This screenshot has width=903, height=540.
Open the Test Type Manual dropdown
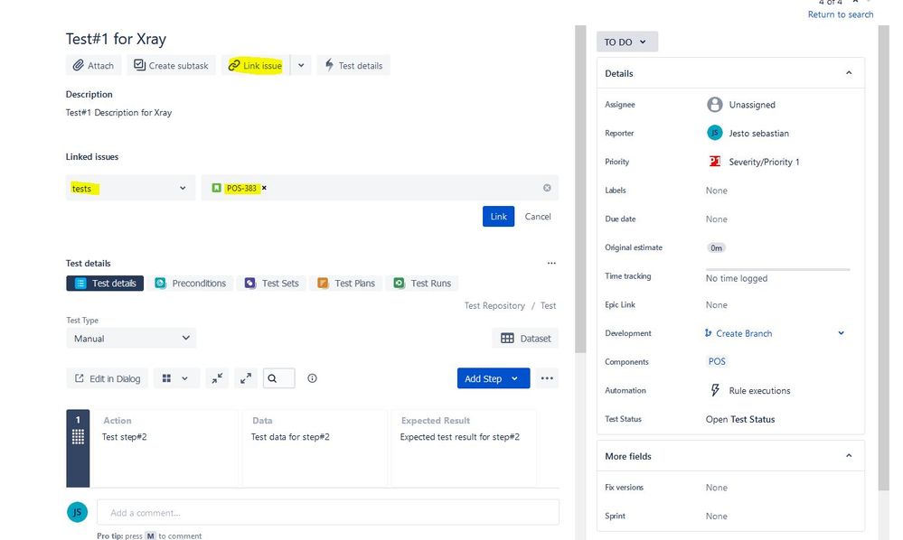coord(131,338)
